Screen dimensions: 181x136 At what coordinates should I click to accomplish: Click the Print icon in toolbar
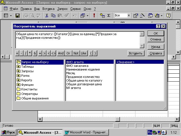26,16
